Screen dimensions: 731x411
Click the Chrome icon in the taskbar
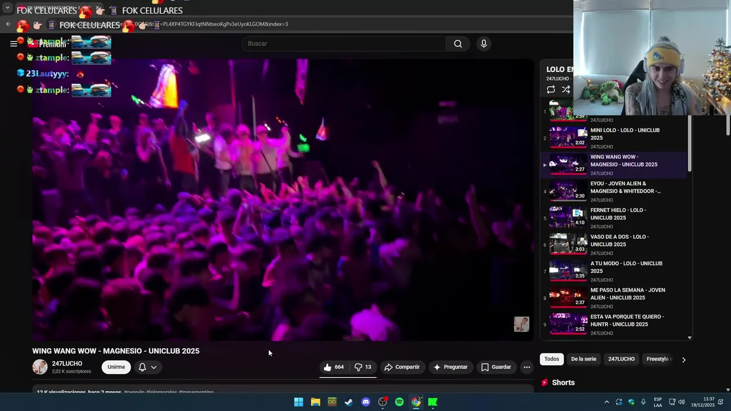pos(416,402)
